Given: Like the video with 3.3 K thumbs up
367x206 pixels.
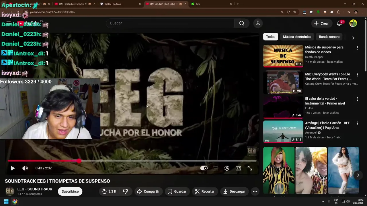Looking at the screenshot, I should click(x=109, y=191).
